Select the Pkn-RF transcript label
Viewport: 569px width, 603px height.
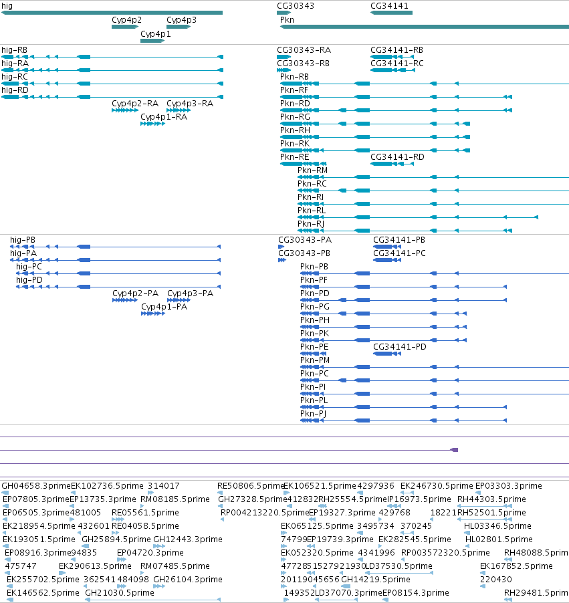[294, 90]
